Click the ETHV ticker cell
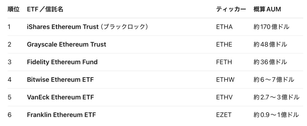The height and width of the screenshot is (126, 307). [224, 97]
